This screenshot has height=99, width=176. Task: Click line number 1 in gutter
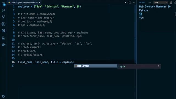pos(14,7)
